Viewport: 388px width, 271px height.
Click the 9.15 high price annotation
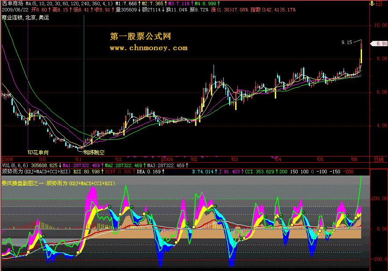[347, 42]
